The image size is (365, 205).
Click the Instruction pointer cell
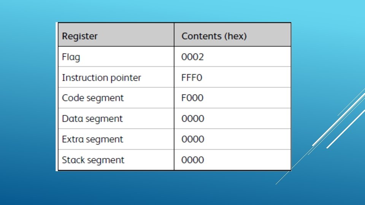(116, 77)
